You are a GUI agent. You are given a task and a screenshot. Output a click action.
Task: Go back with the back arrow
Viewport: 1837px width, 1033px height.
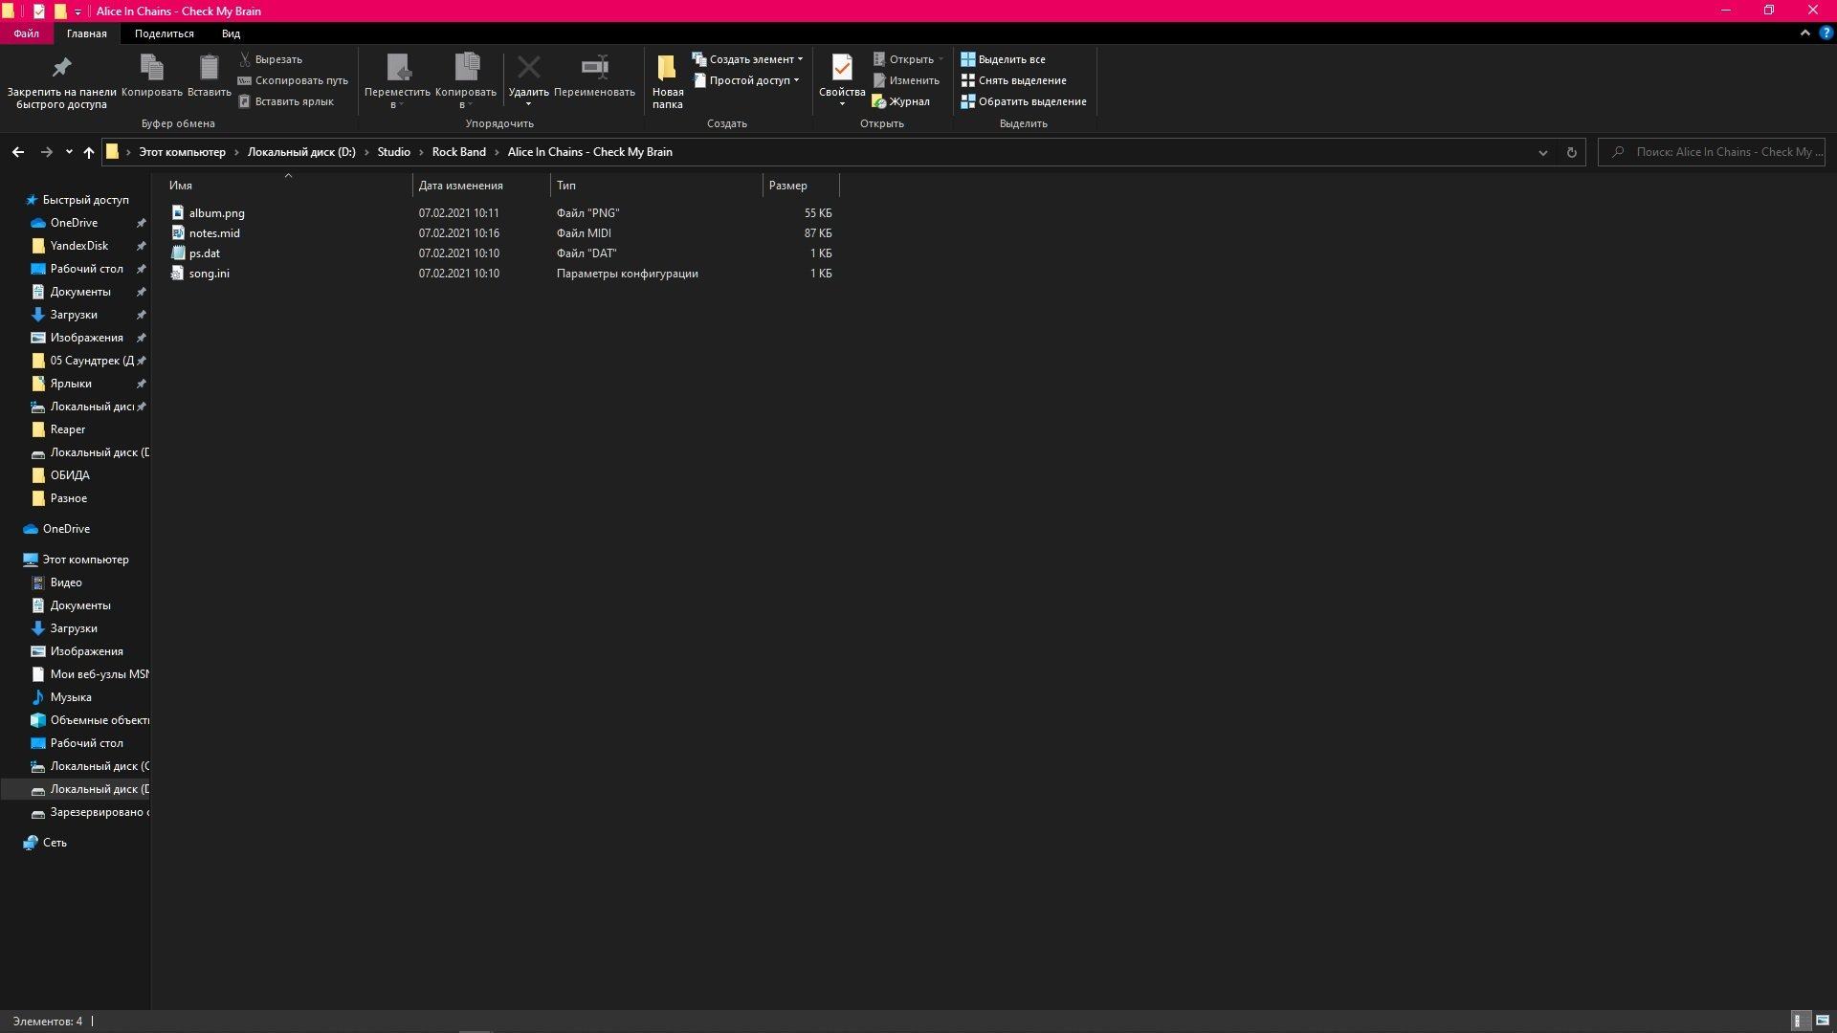[18, 152]
